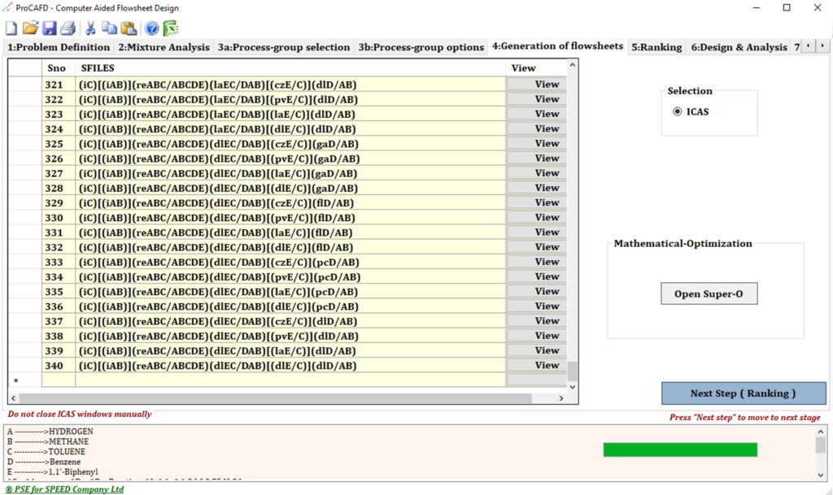The height and width of the screenshot is (495, 833).
Task: Click the Paste clipboard icon
Action: point(129,28)
